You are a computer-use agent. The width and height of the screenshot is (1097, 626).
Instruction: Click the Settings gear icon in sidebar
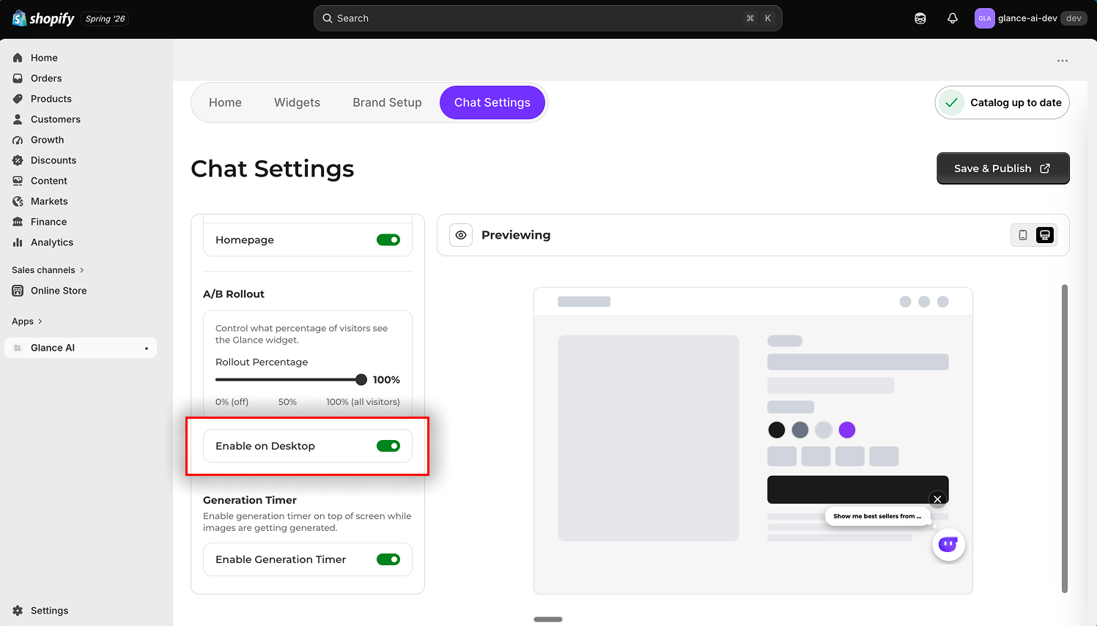pos(18,611)
